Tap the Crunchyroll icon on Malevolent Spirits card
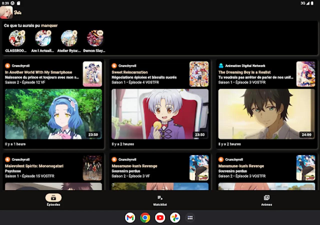Screen dimensions: 320x225 pos(7,159)
